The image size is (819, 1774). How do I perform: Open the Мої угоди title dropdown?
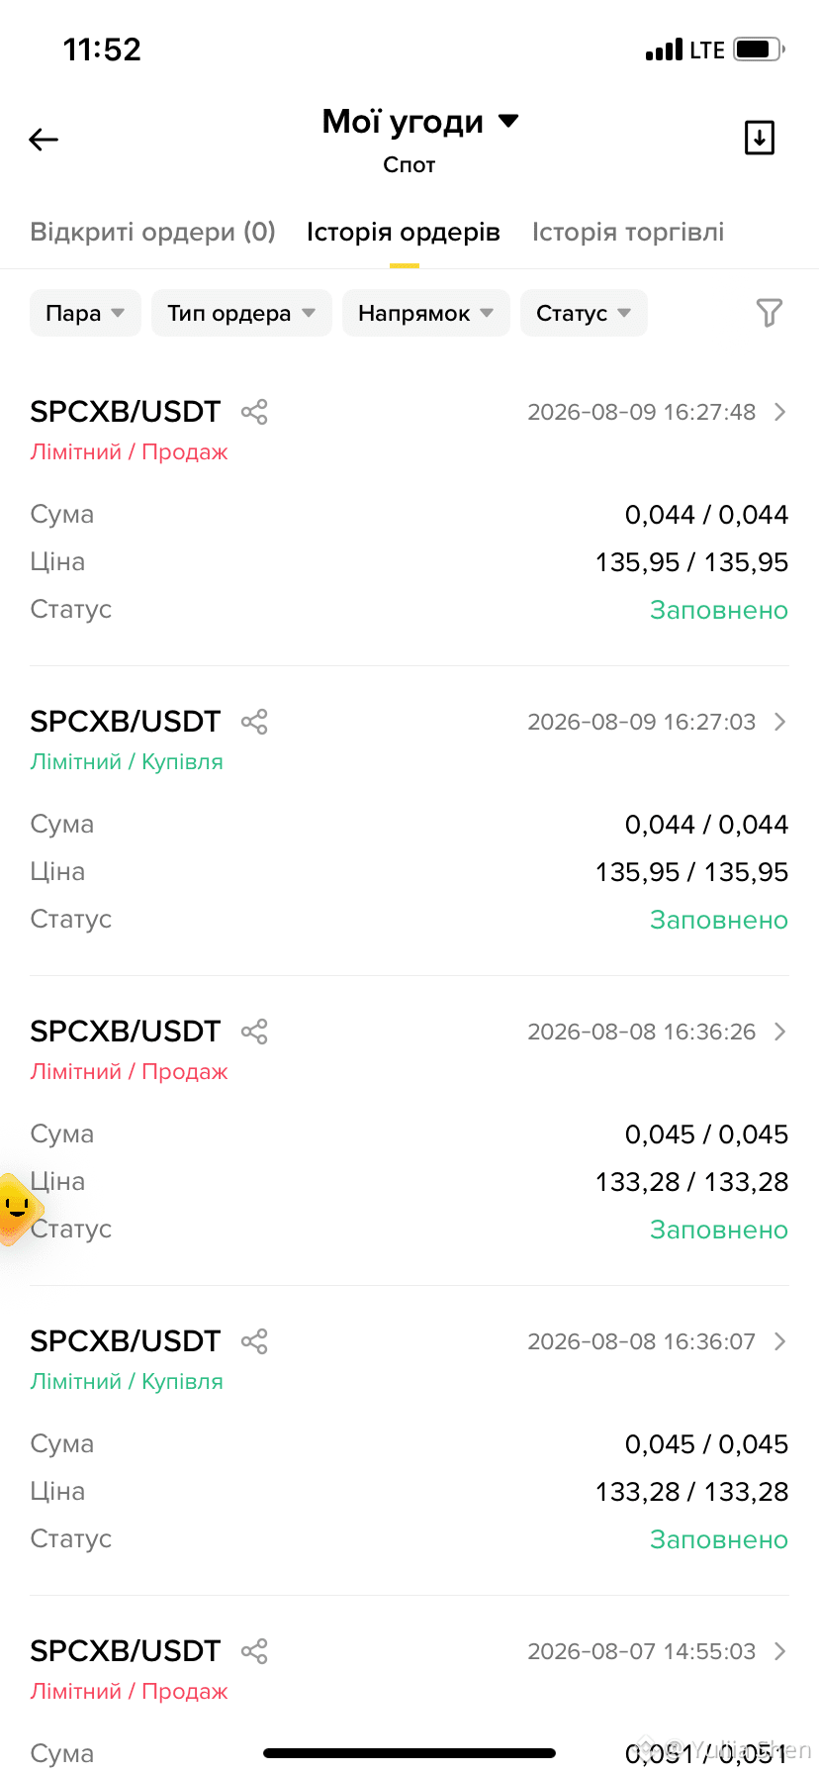click(x=419, y=122)
